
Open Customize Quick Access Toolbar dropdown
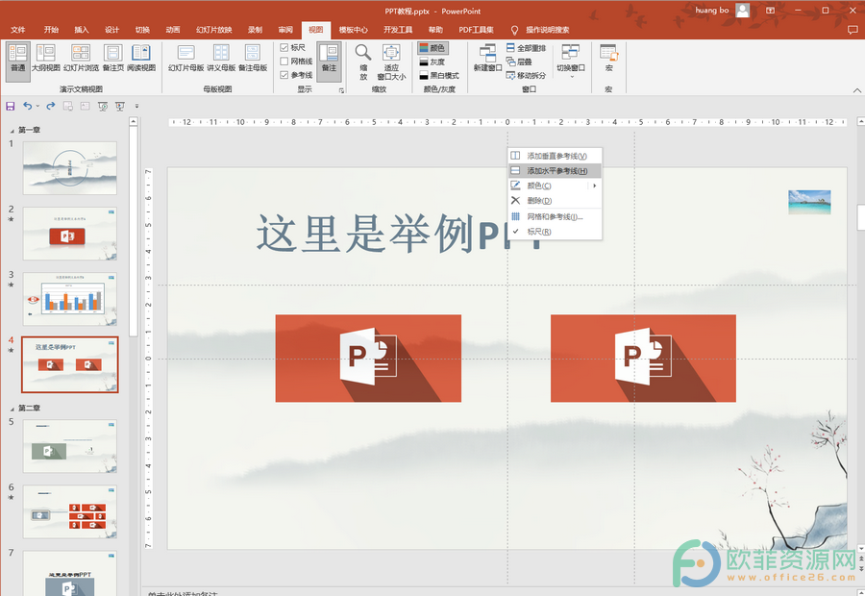click(x=136, y=106)
